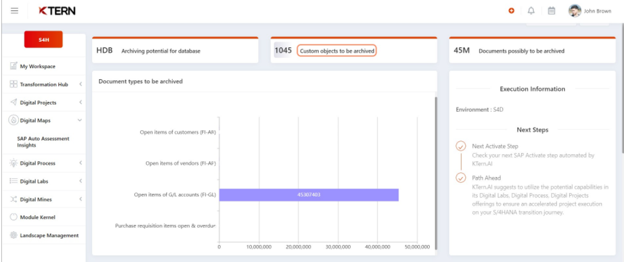Click the Environment : S4D text
This screenshot has width=624, height=262.
click(x=480, y=110)
